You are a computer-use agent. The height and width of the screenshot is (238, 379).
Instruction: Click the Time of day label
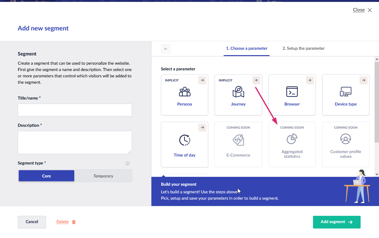click(x=185, y=155)
